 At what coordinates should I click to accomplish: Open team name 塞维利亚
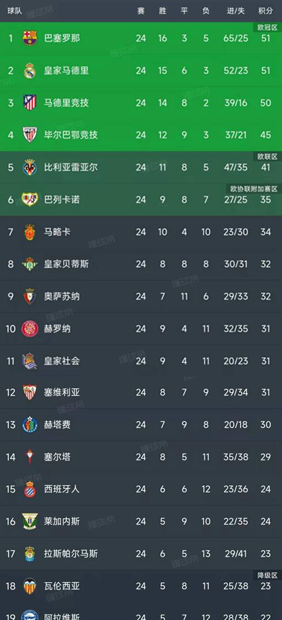point(62,393)
